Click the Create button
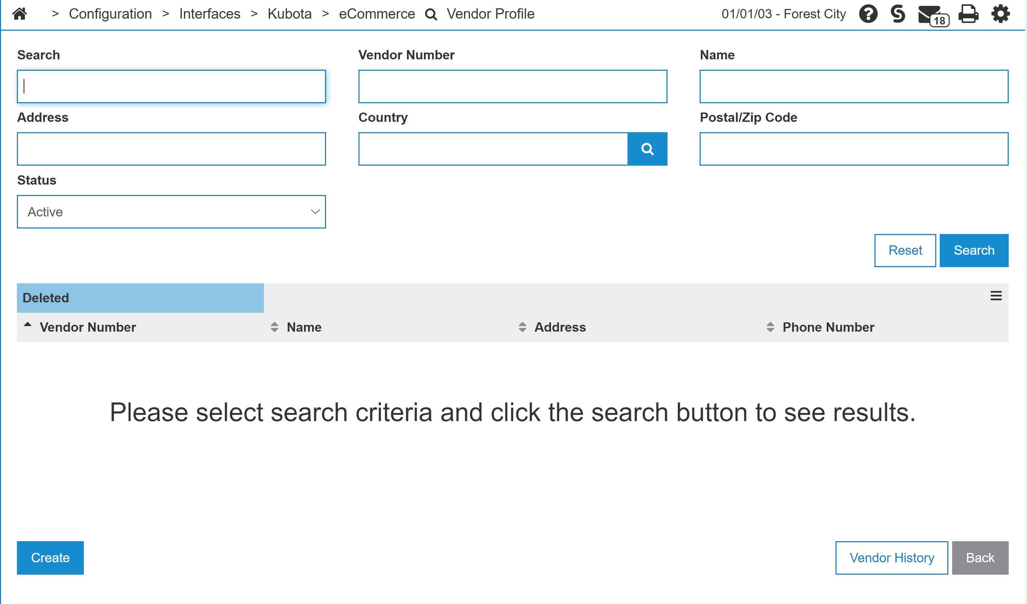Viewport: 1027px width, 604px height. point(50,557)
